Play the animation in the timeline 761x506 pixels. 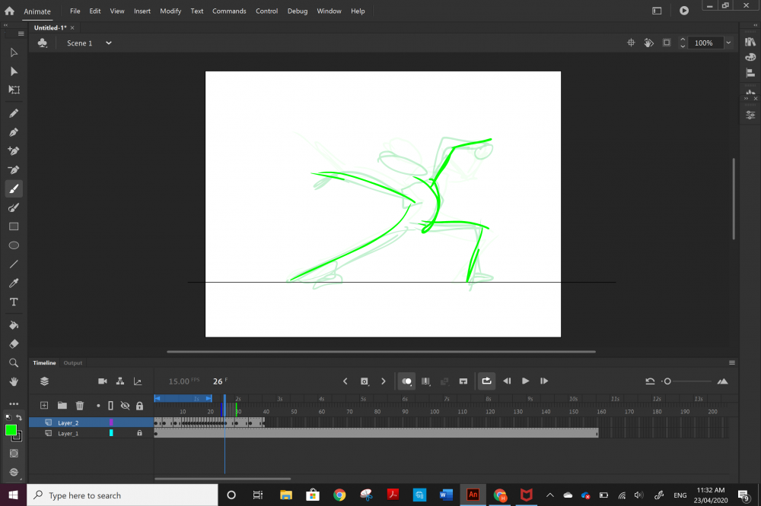[525, 381]
